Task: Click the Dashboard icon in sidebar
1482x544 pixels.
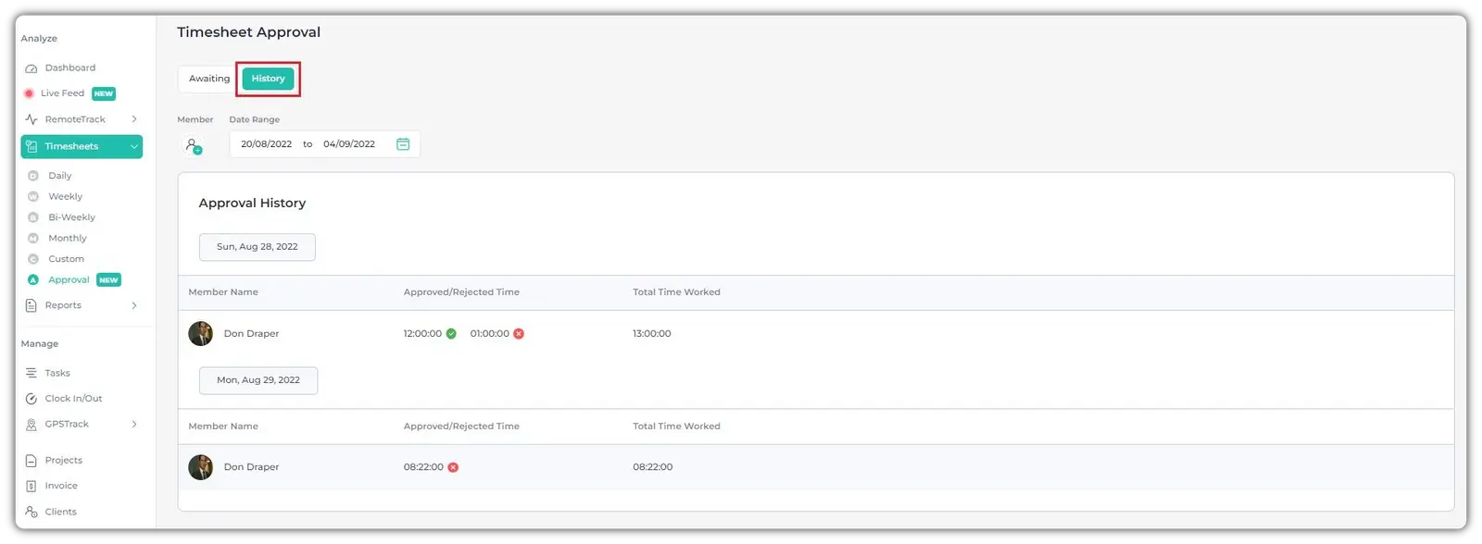Action: 31,68
